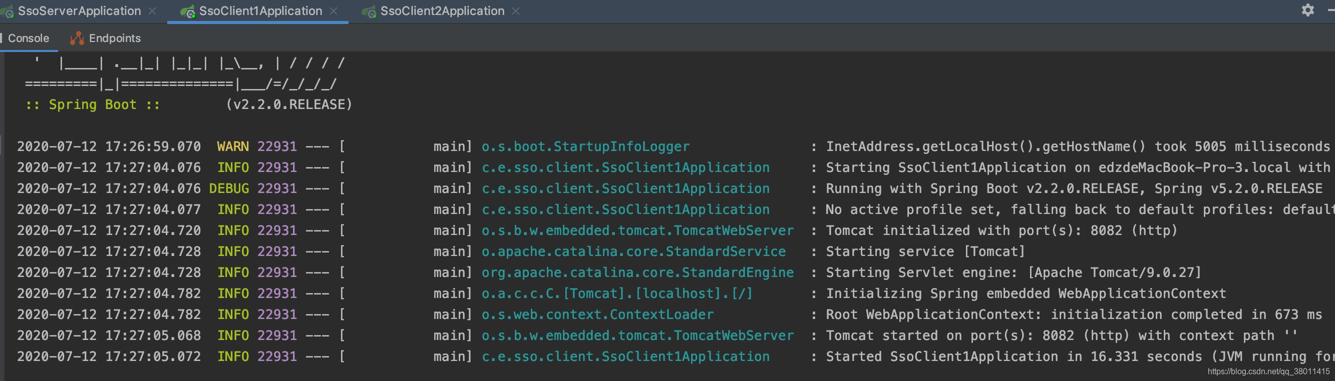Click the 'No active profile set' message
Image resolution: width=1335 pixels, height=381 pixels.
[1080, 209]
